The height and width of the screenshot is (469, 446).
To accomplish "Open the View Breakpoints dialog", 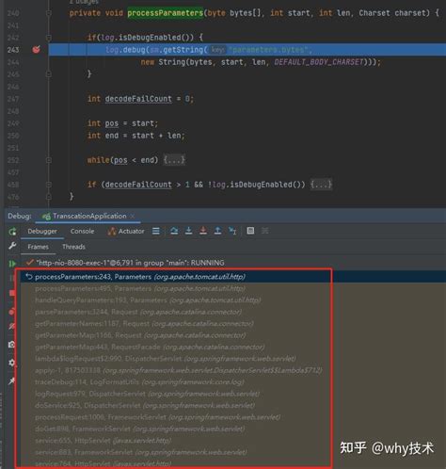I will pyautogui.click(x=12, y=312).
